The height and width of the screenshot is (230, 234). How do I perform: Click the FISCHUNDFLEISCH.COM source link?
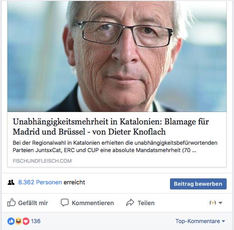42,161
